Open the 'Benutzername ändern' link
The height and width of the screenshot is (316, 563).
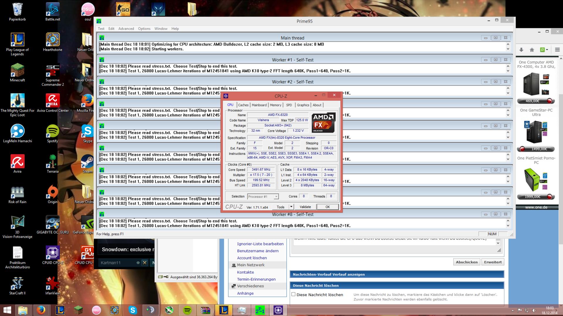(x=258, y=251)
